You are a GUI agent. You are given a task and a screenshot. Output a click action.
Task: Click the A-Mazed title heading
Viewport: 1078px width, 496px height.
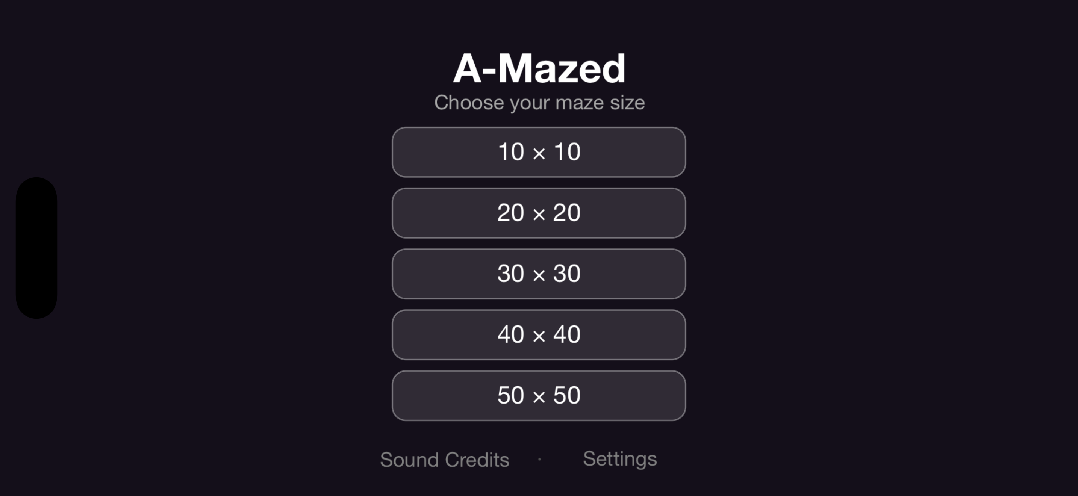[x=539, y=69]
